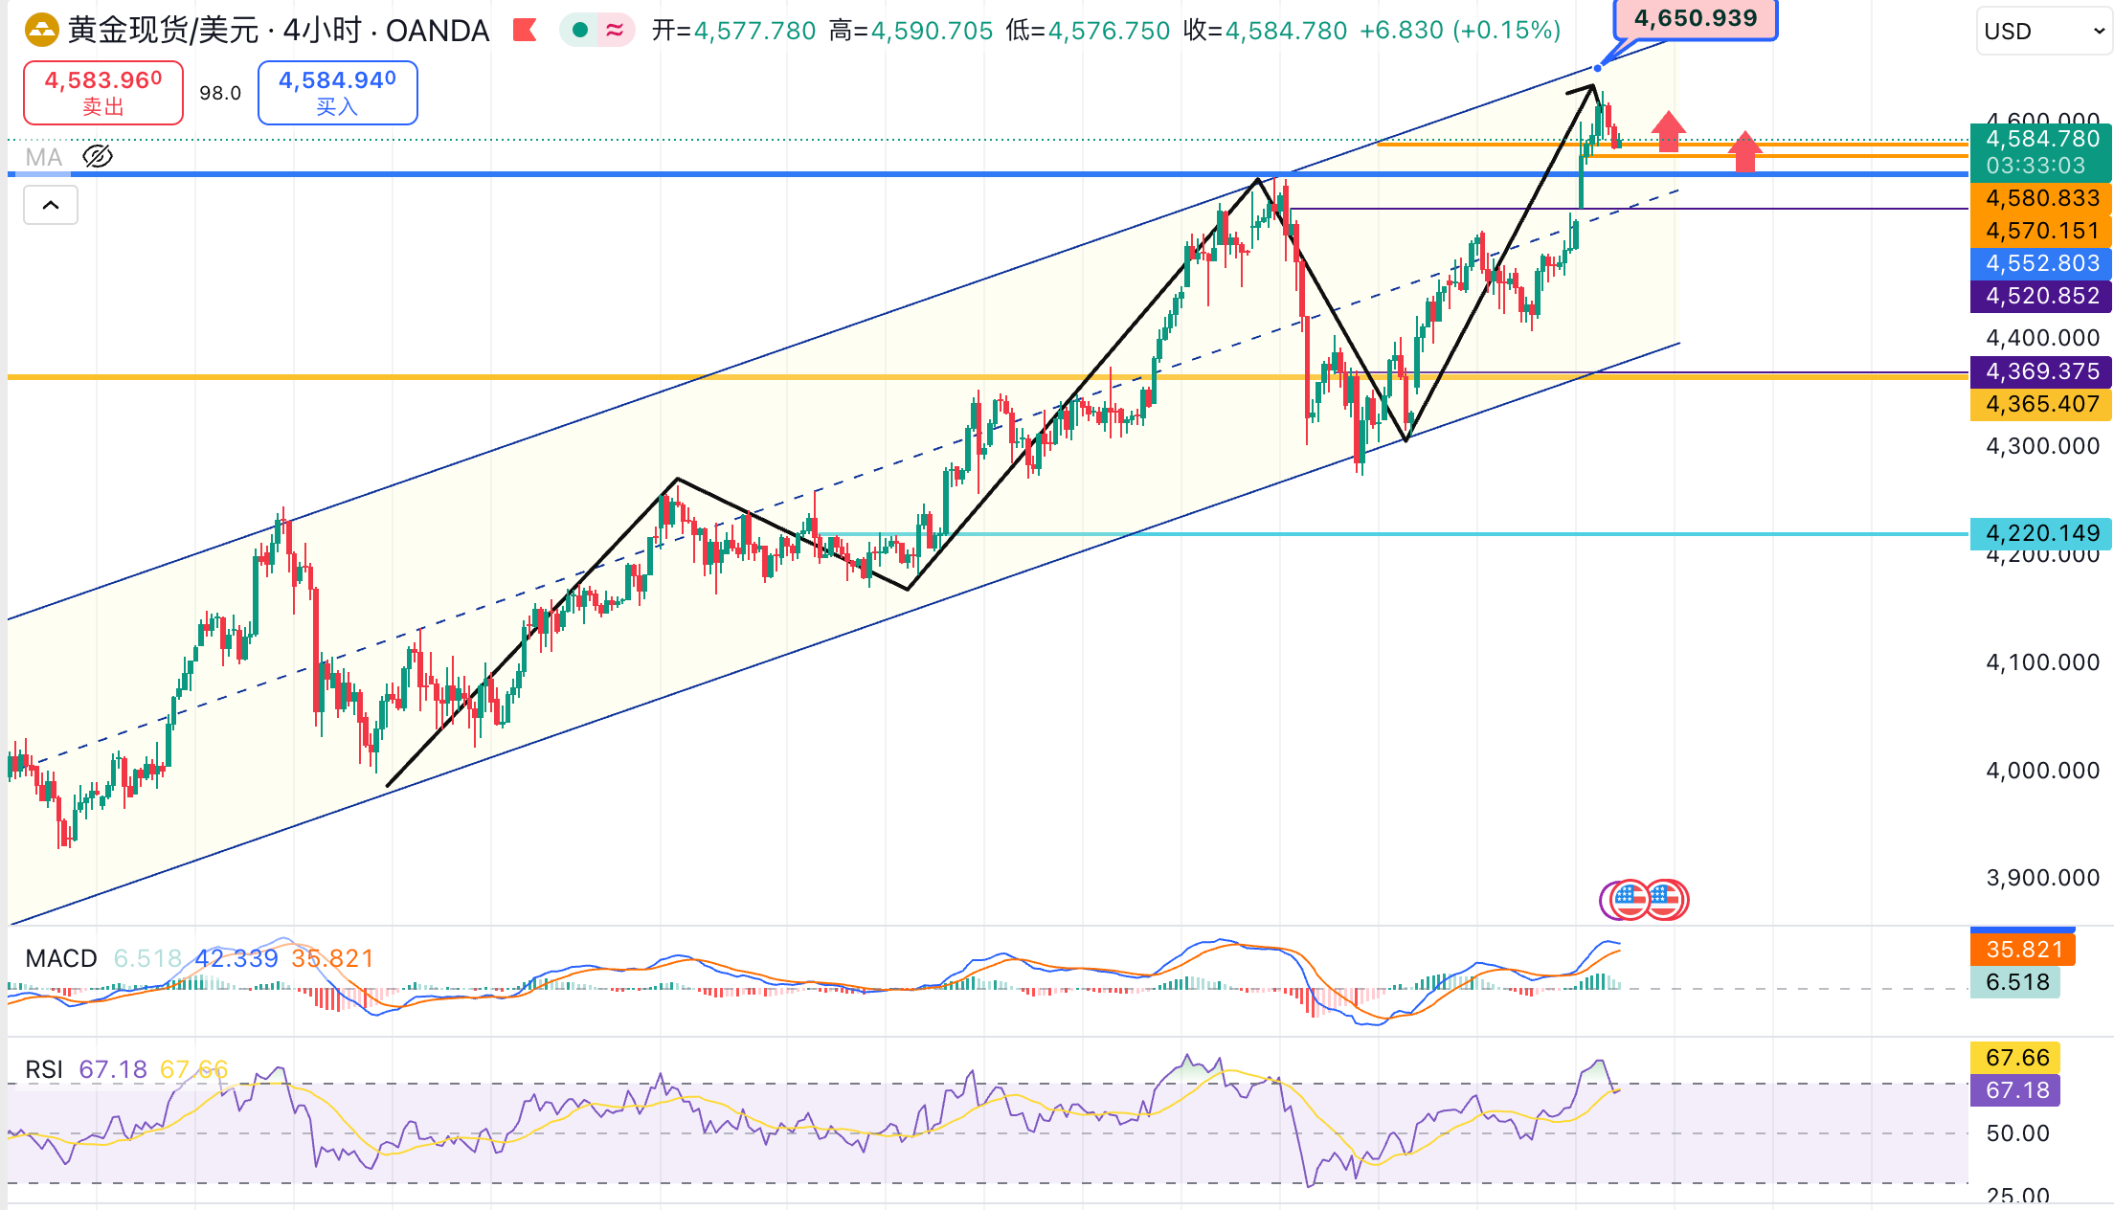Click the MACD indicator title
This screenshot has height=1210, width=2114.
click(61, 958)
